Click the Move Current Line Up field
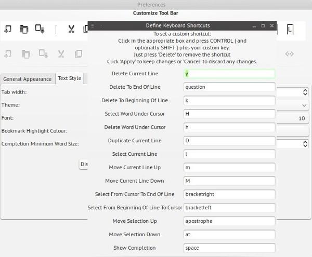The image size is (312, 257). (x=229, y=167)
